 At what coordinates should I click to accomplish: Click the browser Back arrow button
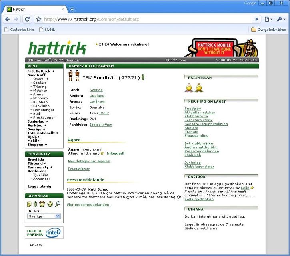(x=7, y=19)
